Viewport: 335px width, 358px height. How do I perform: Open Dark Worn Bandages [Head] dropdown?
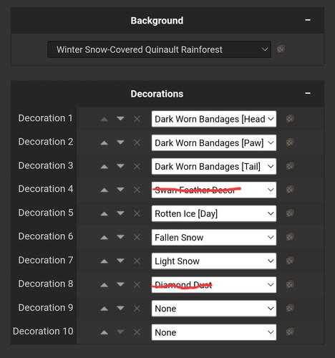coord(214,119)
